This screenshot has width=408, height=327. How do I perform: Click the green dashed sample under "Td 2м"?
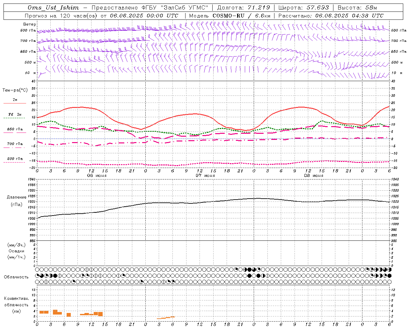coord(14,118)
